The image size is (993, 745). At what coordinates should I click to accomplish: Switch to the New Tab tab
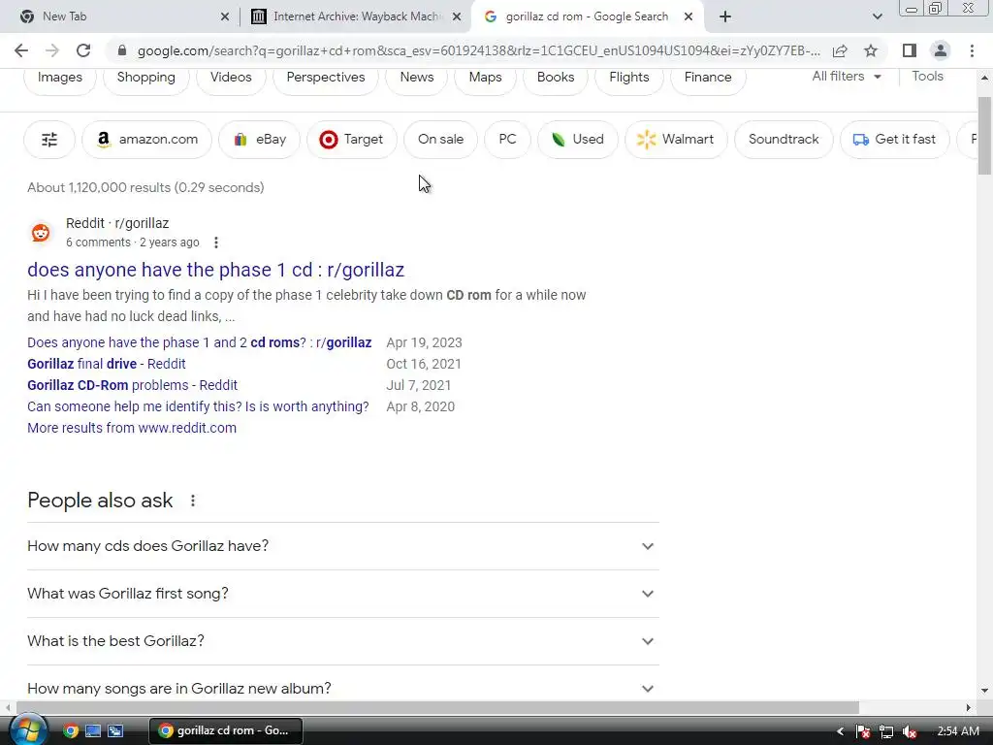pos(120,16)
